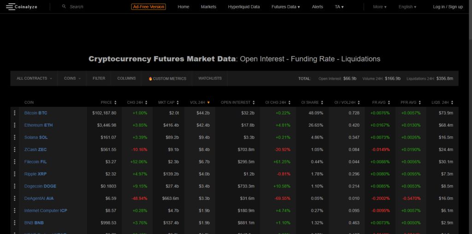Click the Coinalyze logo text
The width and height of the screenshot is (472, 234).
tap(26, 6)
